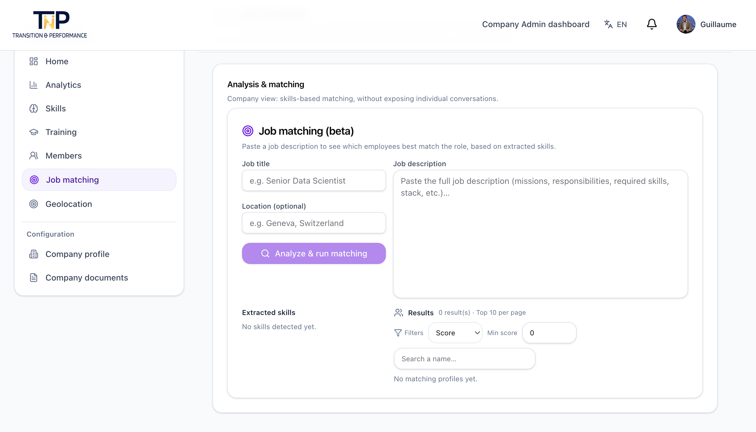Click the Training graduation cap icon
Viewport: 756px width, 432px height.
pyautogui.click(x=34, y=132)
